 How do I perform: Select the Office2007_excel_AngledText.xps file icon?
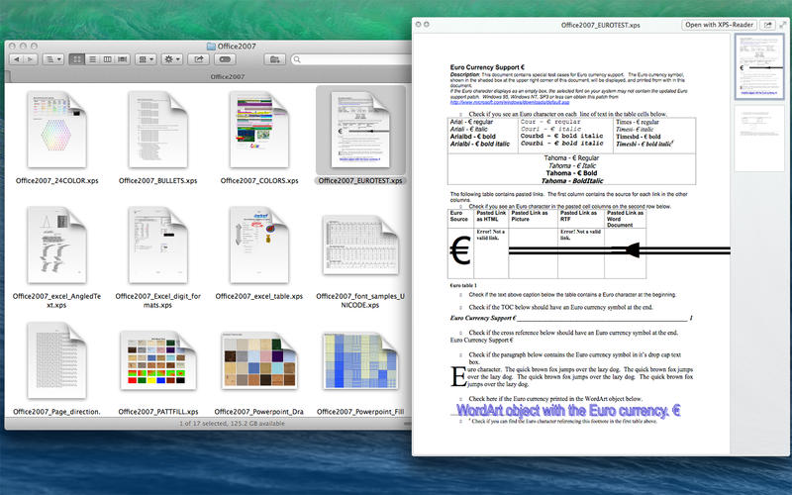point(56,245)
